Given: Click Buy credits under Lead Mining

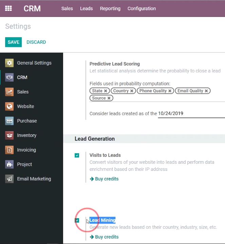Looking at the screenshot, I should pos(104,237).
